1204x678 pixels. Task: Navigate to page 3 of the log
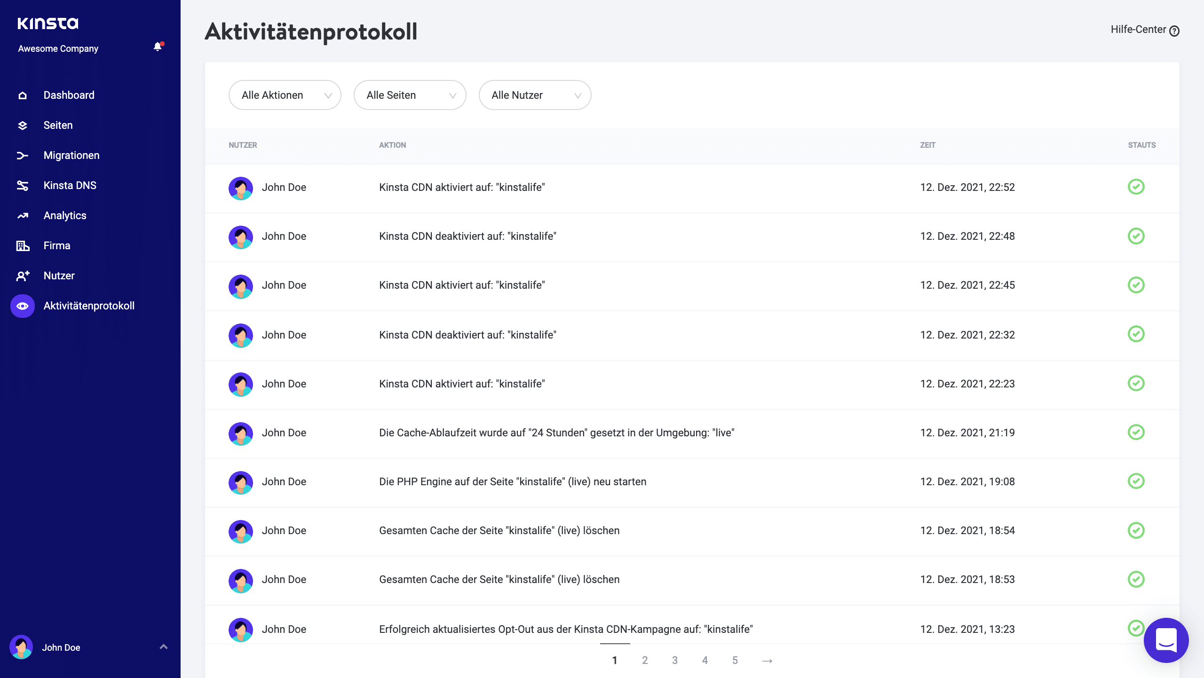674,660
